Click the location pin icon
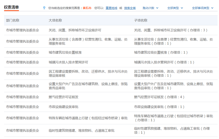219x139 pixels. (x=44, y=8)
